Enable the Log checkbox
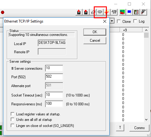The height and width of the screenshot is (137, 151). click(x=135, y=21)
